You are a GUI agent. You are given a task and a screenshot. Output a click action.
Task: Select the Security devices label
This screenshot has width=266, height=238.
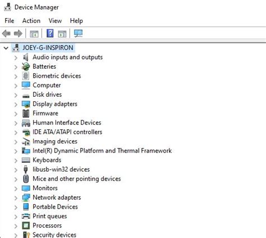pos(54,235)
